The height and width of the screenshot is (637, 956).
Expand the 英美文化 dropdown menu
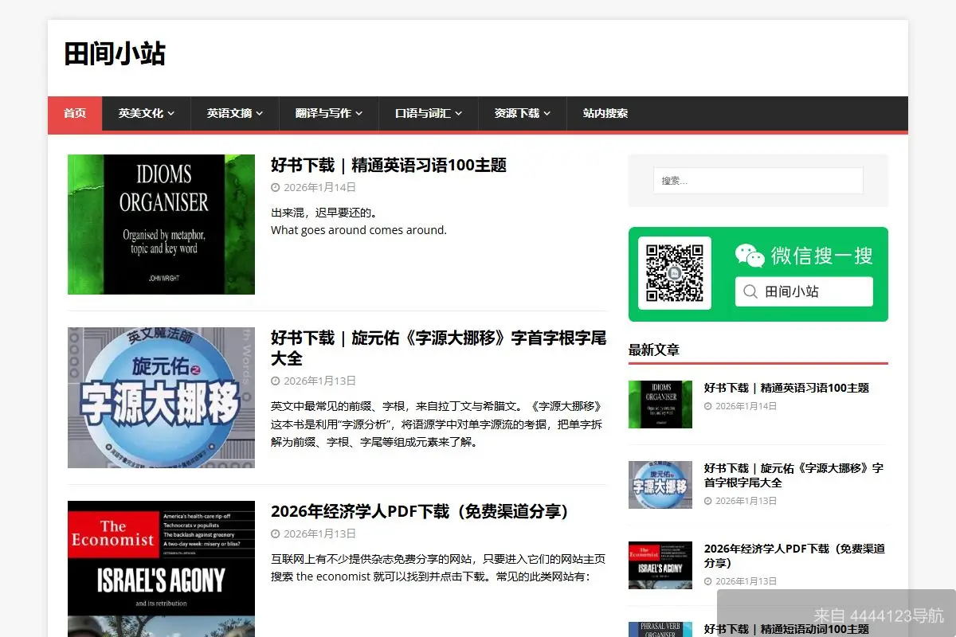click(x=141, y=114)
